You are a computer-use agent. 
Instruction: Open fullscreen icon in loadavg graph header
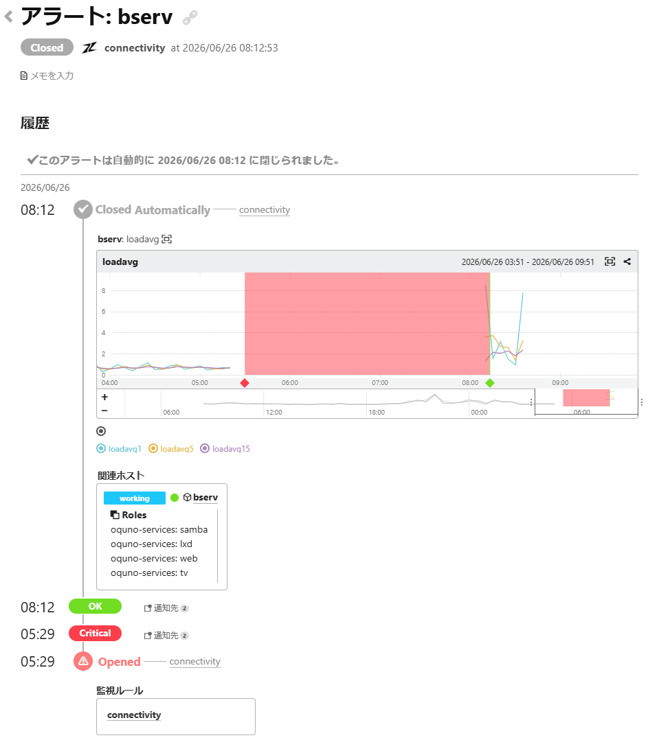(x=610, y=262)
